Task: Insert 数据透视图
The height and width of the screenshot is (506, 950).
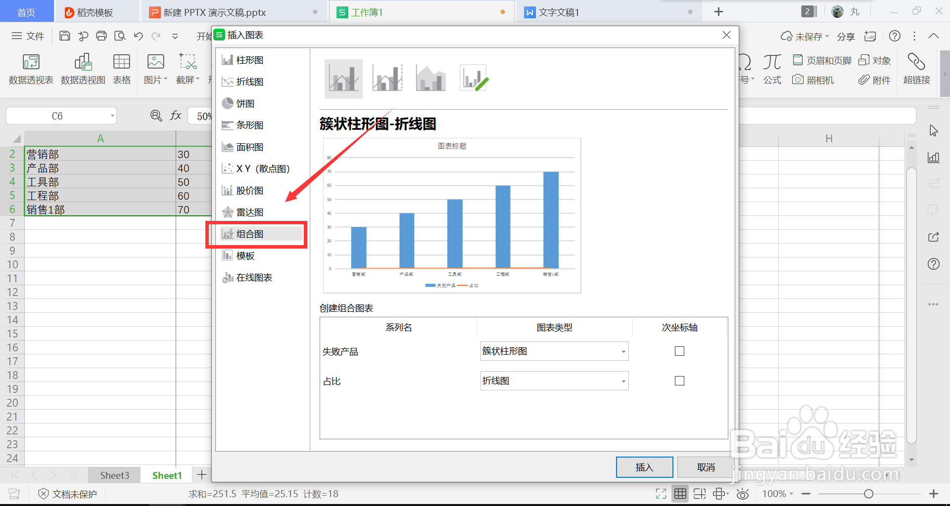Action: tap(83, 69)
